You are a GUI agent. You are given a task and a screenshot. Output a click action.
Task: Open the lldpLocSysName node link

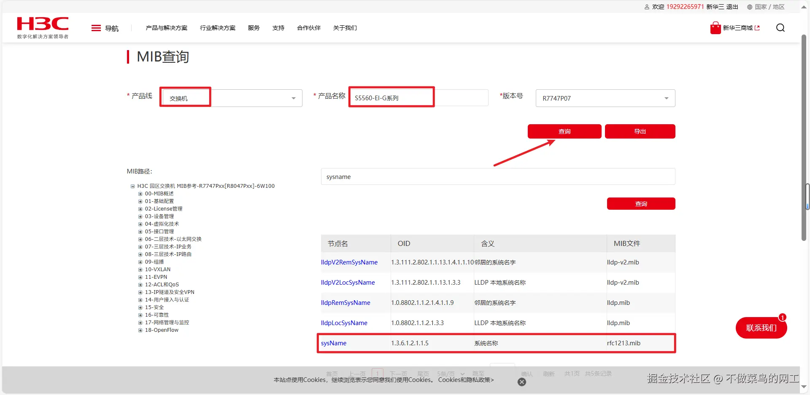(344, 323)
